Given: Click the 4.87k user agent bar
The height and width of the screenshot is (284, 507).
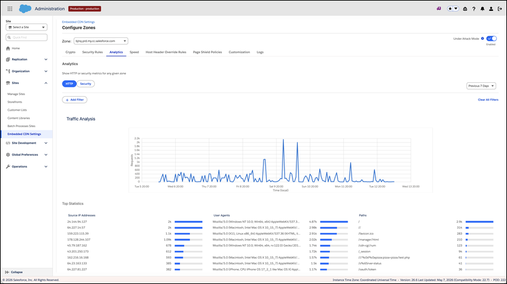Looking at the screenshot, I should click(334, 222).
